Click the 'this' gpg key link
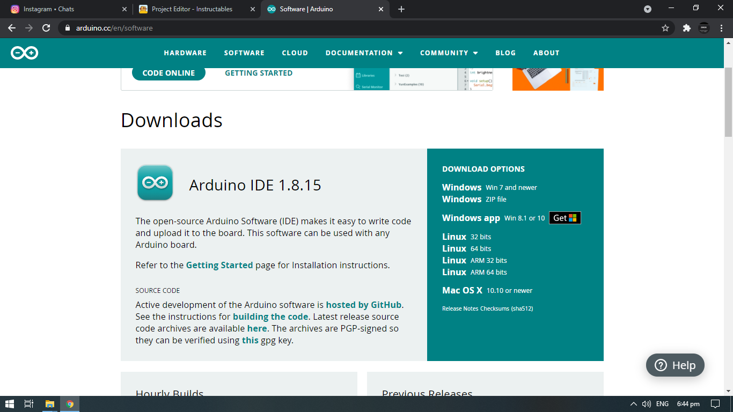 (250, 340)
